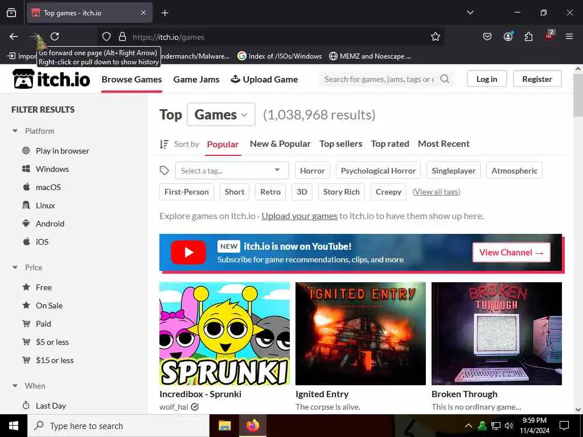This screenshot has height=437, width=583.
Task: Click the Register button
Action: click(x=537, y=79)
